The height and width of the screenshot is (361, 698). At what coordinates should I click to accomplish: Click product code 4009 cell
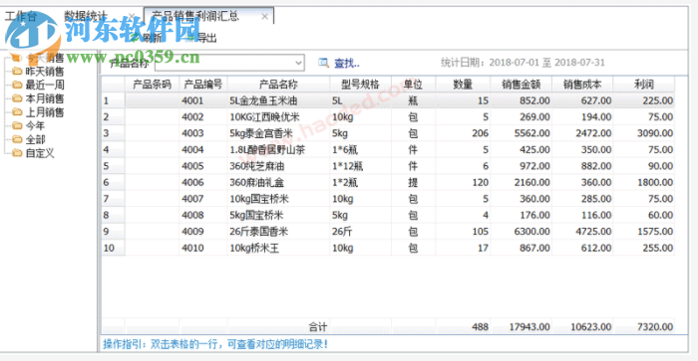click(203, 232)
